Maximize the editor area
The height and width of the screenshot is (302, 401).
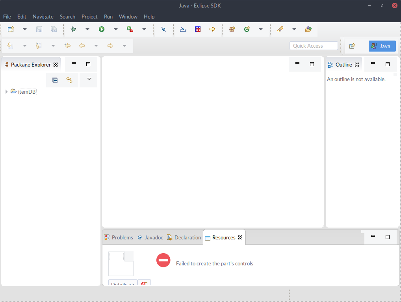coord(312,64)
